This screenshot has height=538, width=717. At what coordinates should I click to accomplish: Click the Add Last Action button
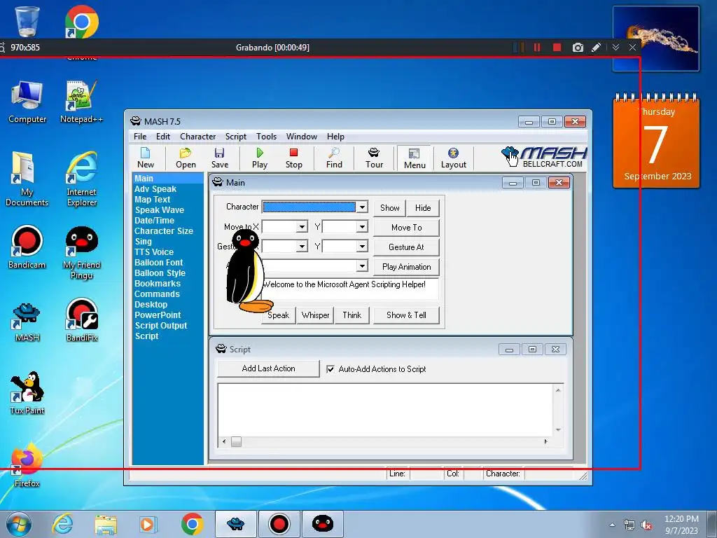pos(268,368)
